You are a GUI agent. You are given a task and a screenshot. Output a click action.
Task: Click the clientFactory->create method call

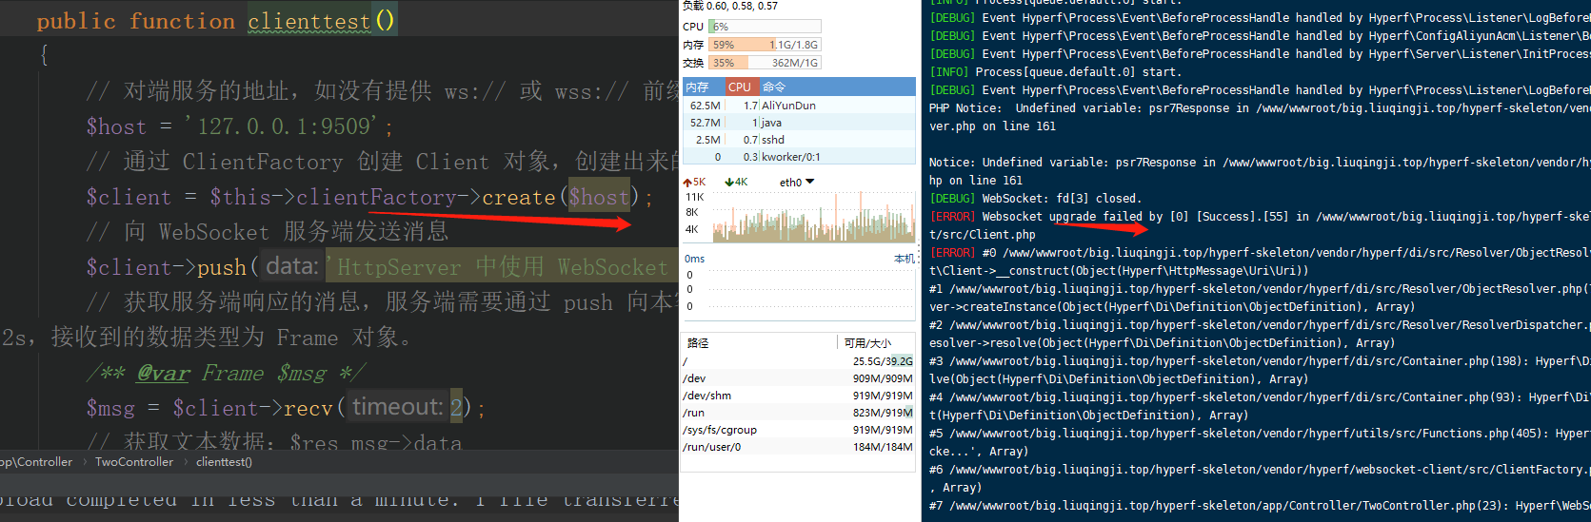(x=425, y=197)
